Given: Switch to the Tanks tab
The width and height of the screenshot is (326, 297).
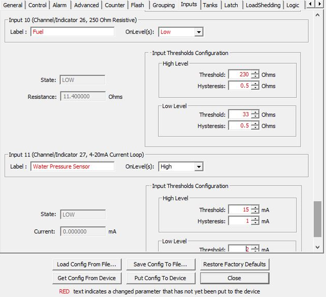Looking at the screenshot, I should (210, 5).
